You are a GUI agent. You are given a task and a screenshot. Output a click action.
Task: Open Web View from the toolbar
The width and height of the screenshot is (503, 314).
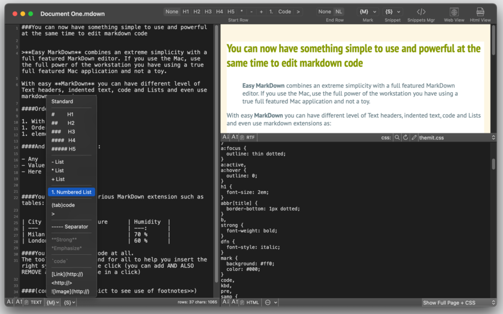pyautogui.click(x=454, y=15)
